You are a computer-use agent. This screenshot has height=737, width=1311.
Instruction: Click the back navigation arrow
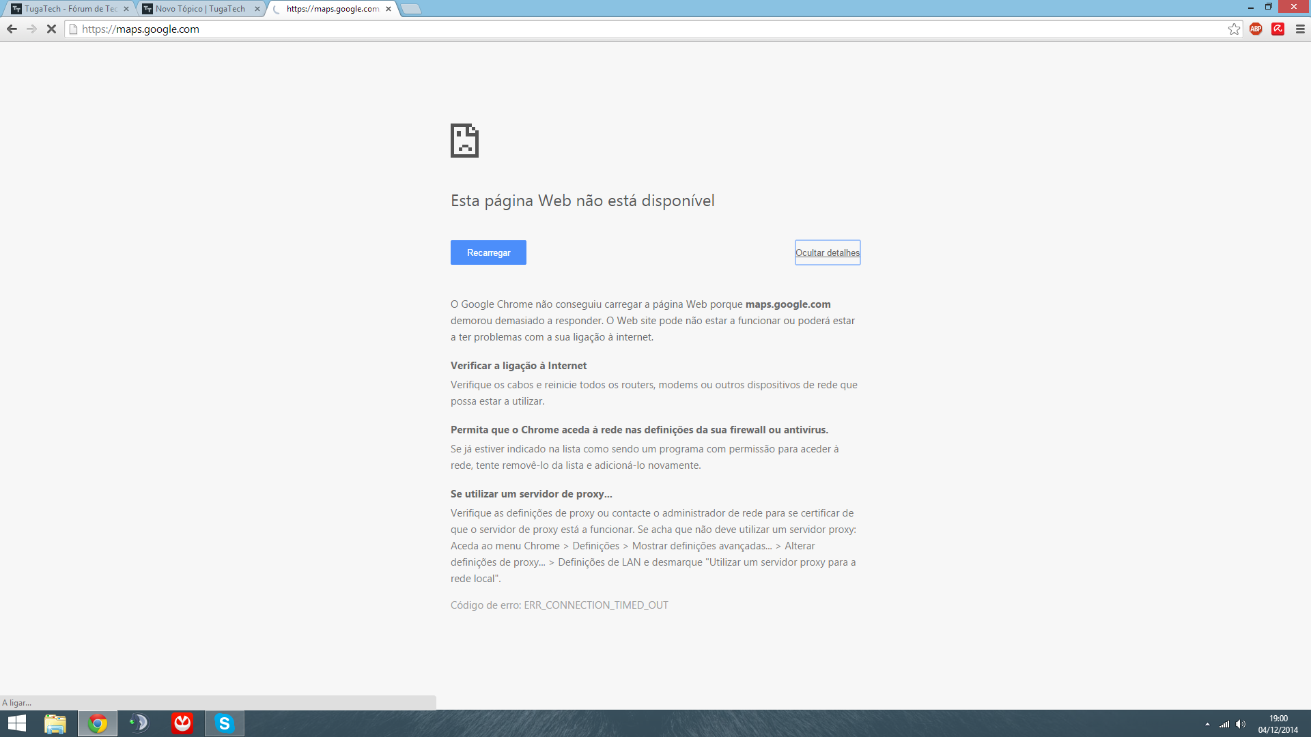(12, 29)
